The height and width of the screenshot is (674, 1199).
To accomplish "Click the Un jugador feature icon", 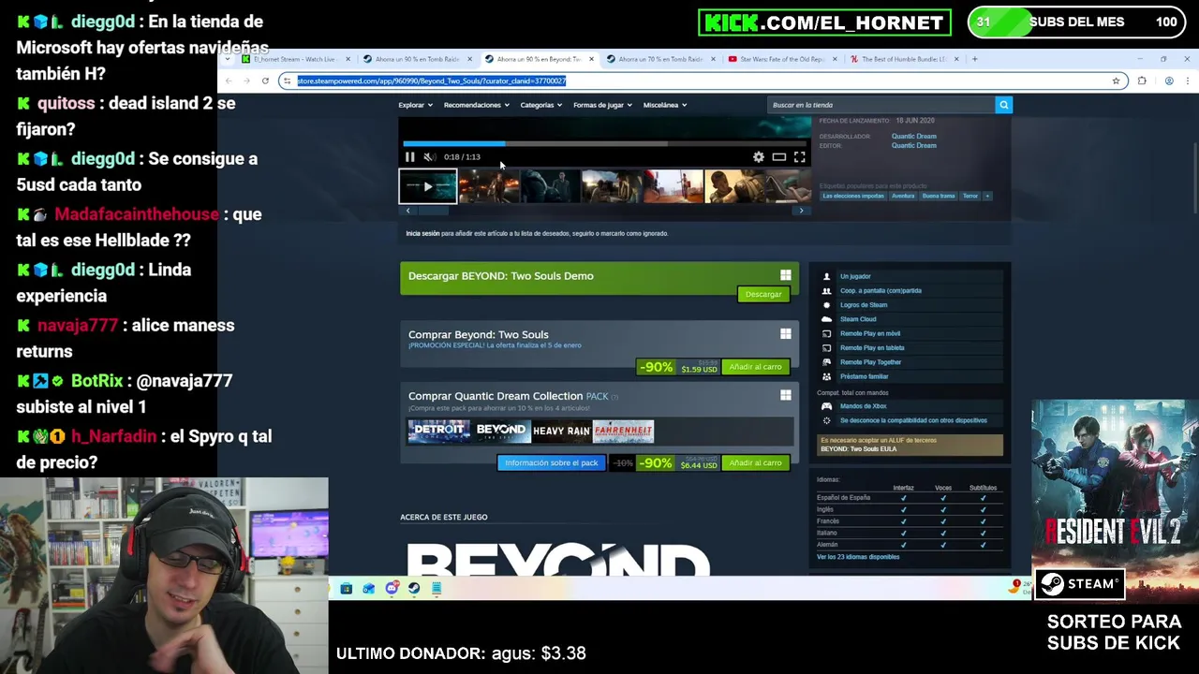I will [x=826, y=276].
